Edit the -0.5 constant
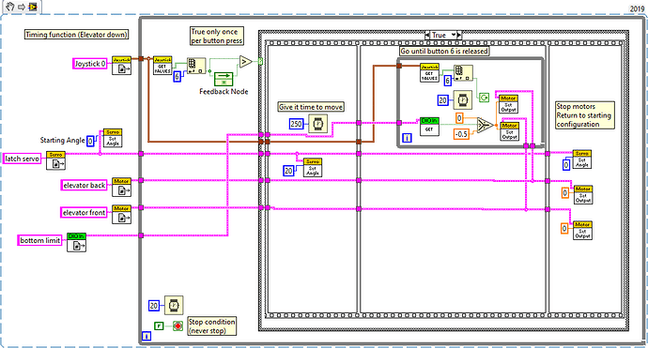The height and width of the screenshot is (348, 648). (x=461, y=134)
